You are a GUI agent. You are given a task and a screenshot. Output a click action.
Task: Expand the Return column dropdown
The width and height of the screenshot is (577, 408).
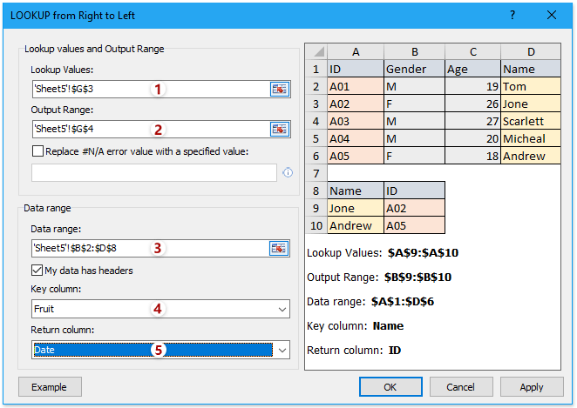point(281,350)
